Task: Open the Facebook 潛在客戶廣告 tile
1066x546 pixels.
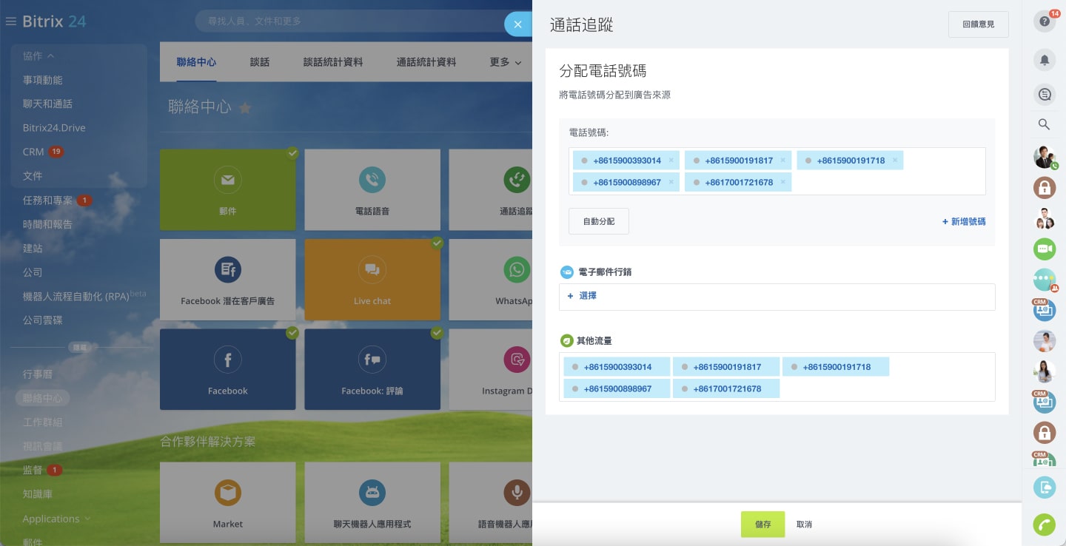Action: tap(228, 280)
